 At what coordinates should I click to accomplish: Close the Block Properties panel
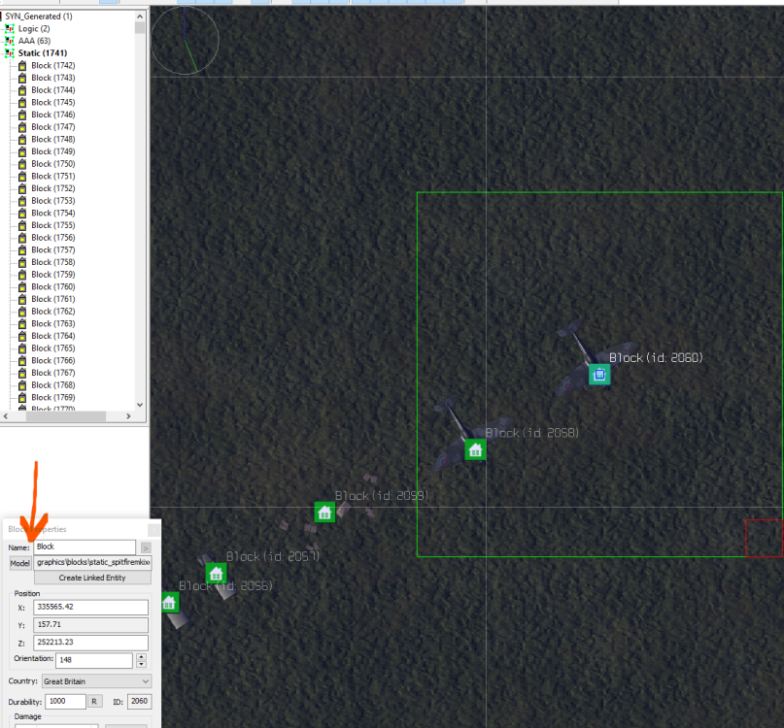coord(154,529)
